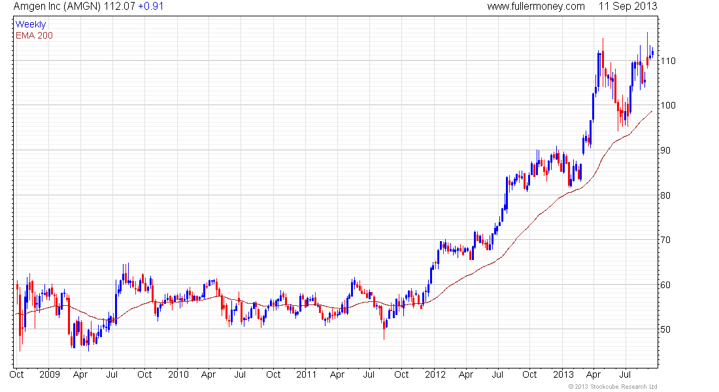719x392 pixels.
Task: Click the 50 price axis label
Action: pos(665,329)
